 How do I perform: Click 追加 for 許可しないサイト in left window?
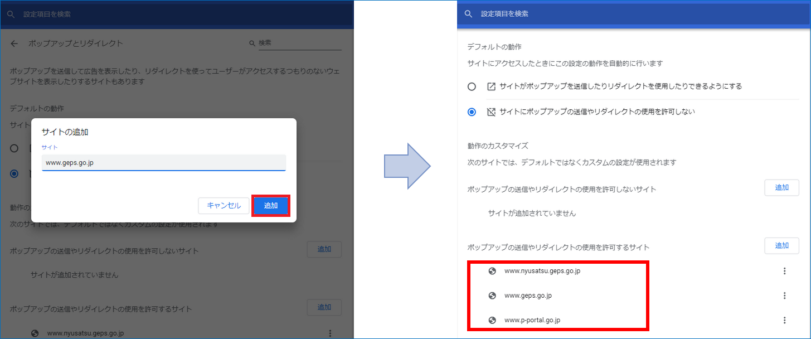coord(324,249)
